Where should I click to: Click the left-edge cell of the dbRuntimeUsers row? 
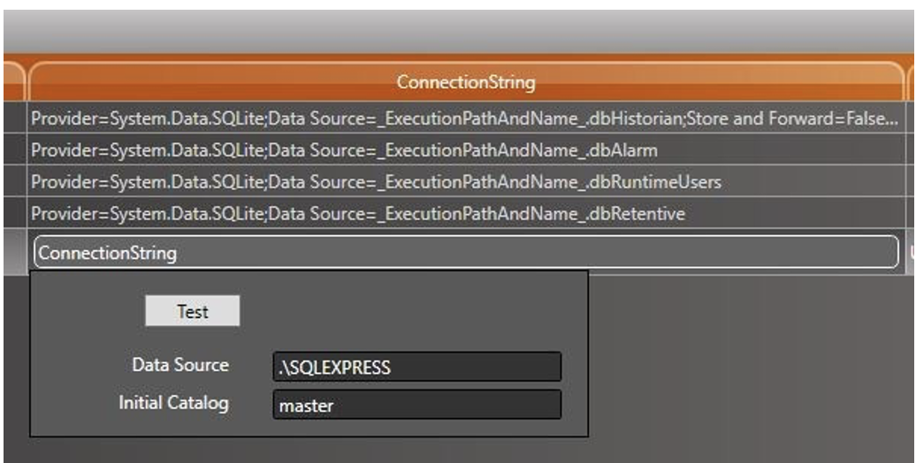tap(12, 182)
